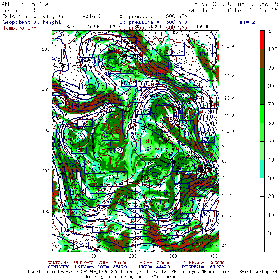Click the cyan 30–40% color bar segment
This screenshot has height=280, width=280.
(262, 169)
